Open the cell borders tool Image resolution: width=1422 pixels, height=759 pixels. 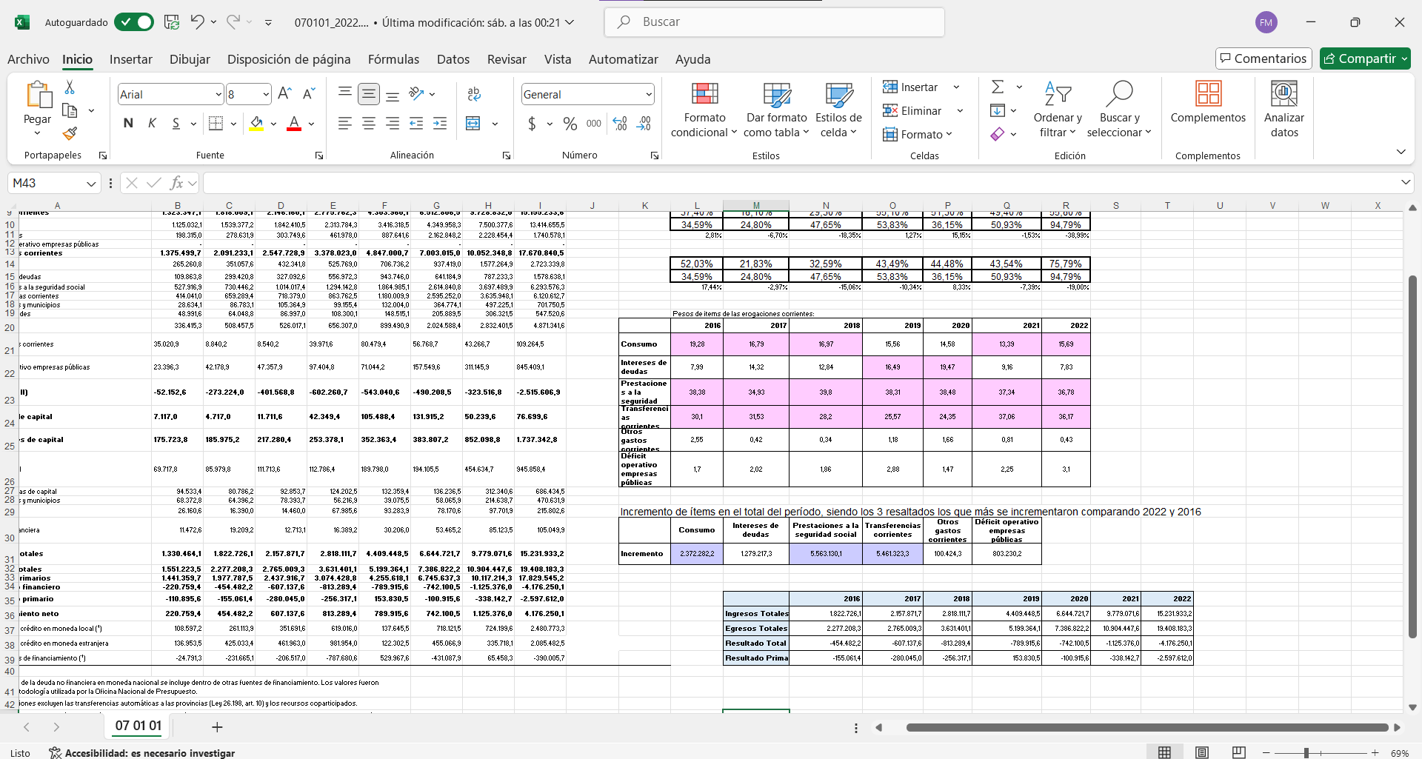click(216, 124)
